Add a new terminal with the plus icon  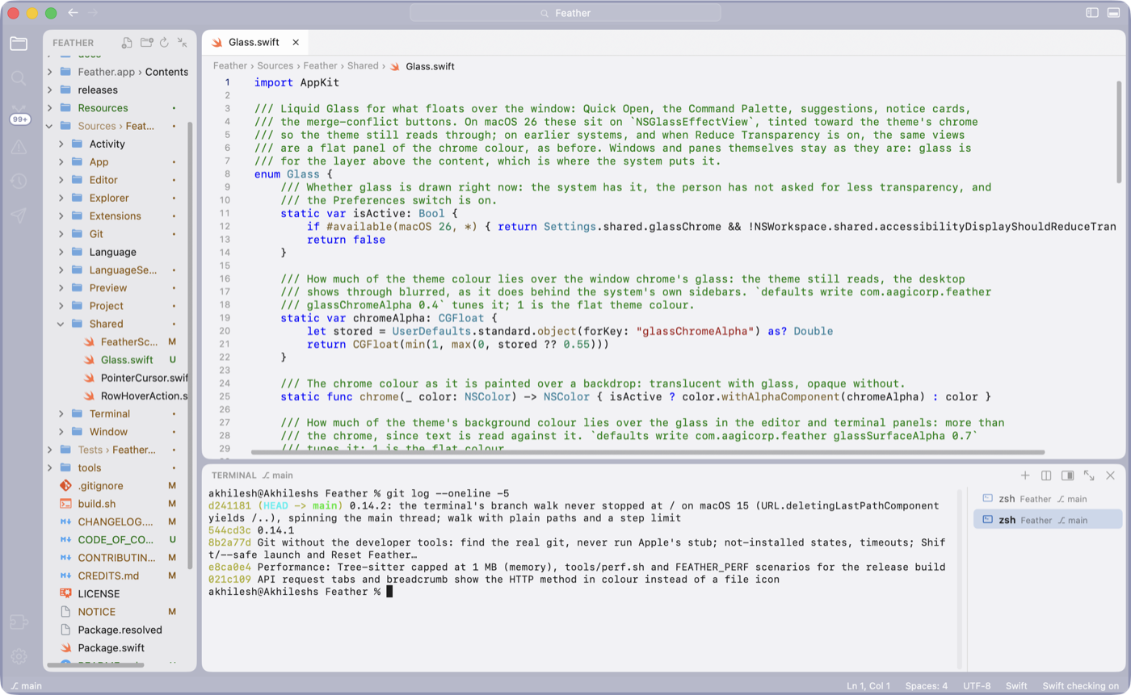coord(1025,475)
